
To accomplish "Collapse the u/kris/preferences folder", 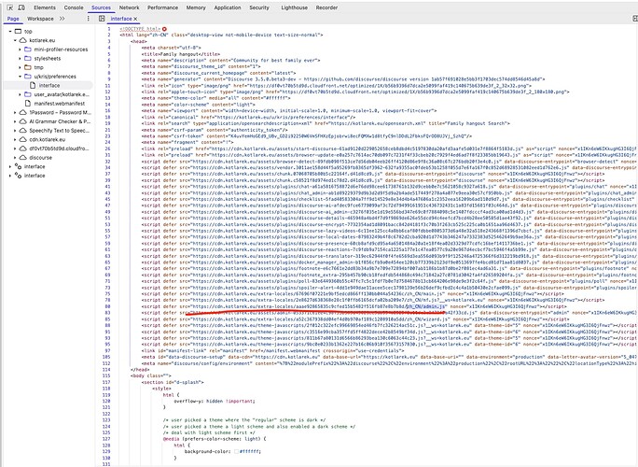I will (x=20, y=77).
